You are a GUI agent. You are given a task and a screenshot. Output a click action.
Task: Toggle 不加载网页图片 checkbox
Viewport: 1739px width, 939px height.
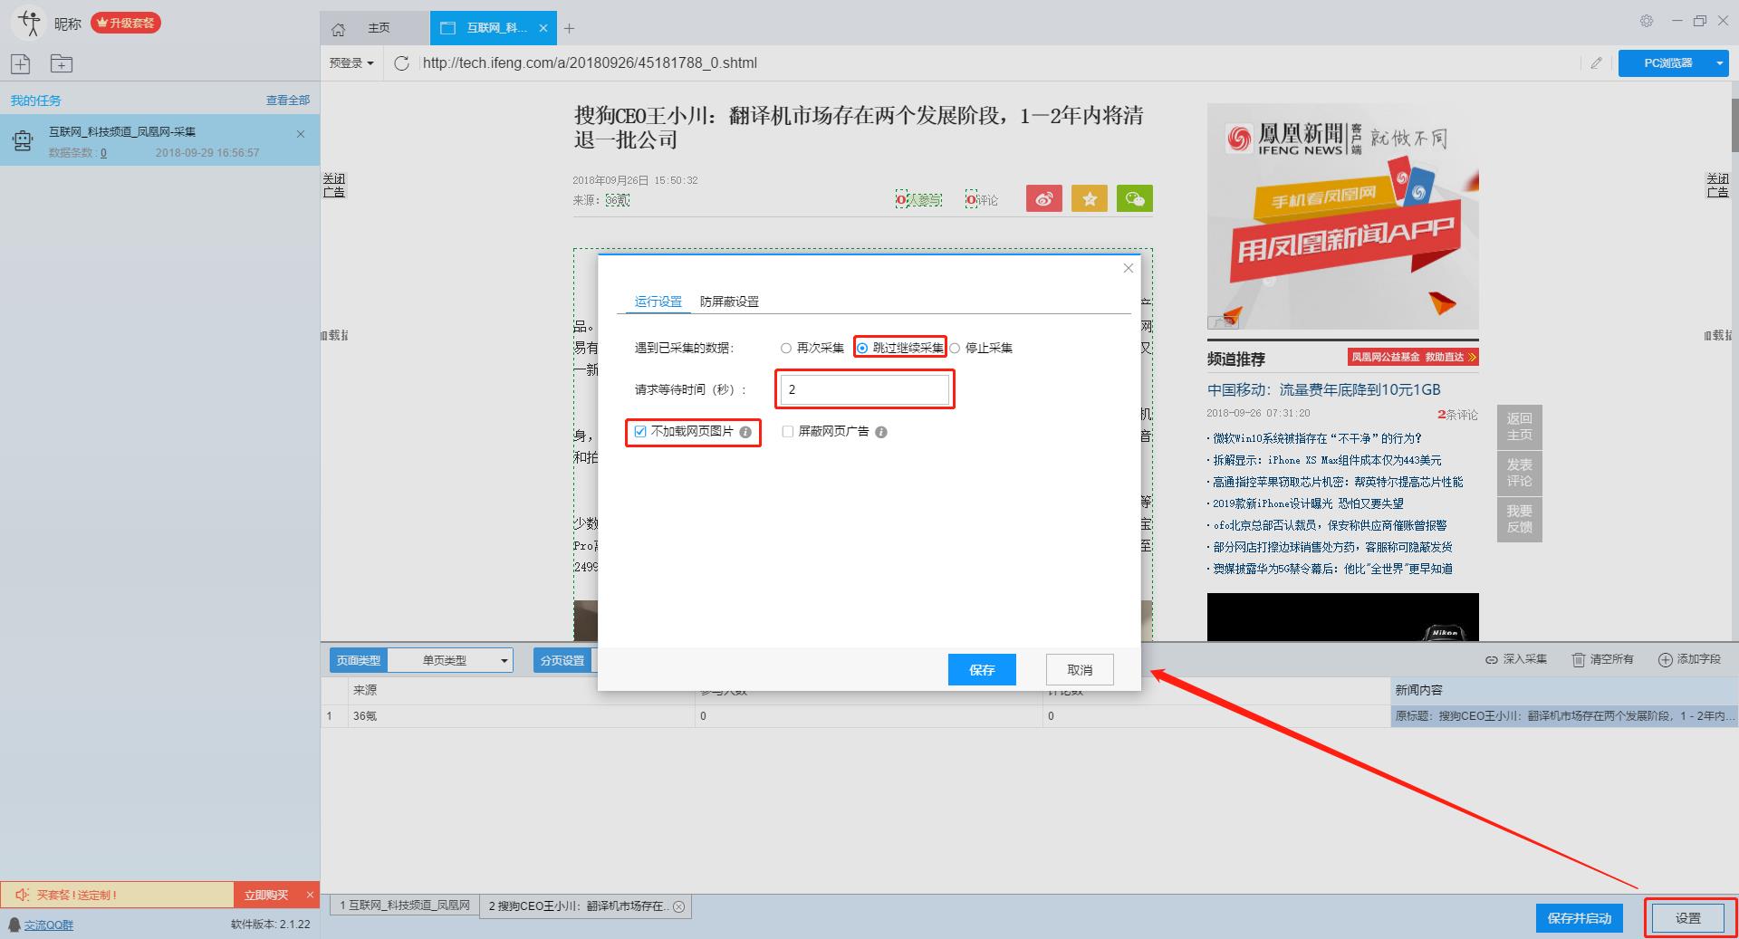point(640,432)
